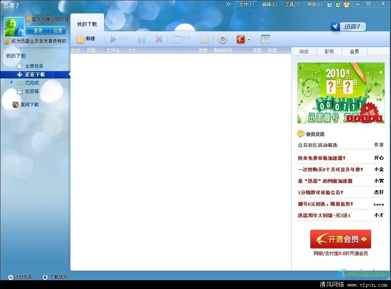Open the 文件(F) menu
Viewport: 391px width, 289px height.
coord(246,5)
